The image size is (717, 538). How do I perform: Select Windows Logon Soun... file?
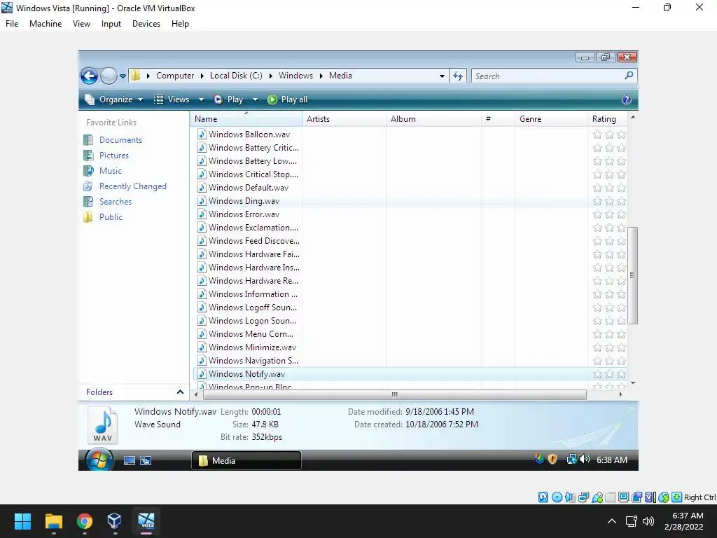(252, 321)
